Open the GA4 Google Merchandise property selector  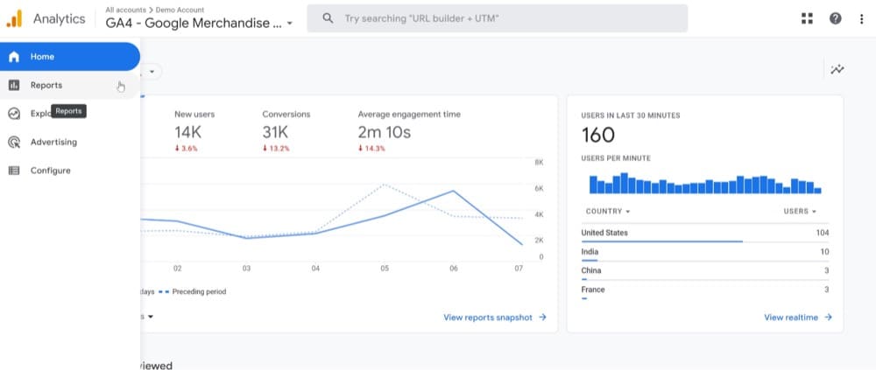[199, 24]
